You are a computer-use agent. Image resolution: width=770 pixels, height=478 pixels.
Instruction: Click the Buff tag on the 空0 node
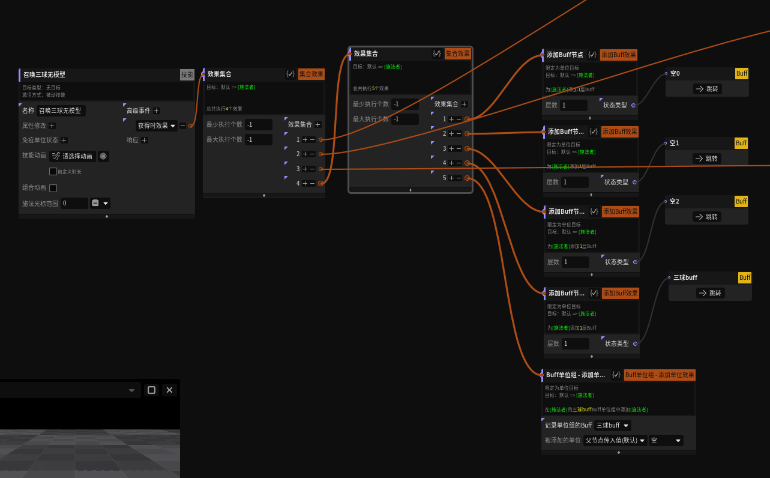pyautogui.click(x=742, y=73)
